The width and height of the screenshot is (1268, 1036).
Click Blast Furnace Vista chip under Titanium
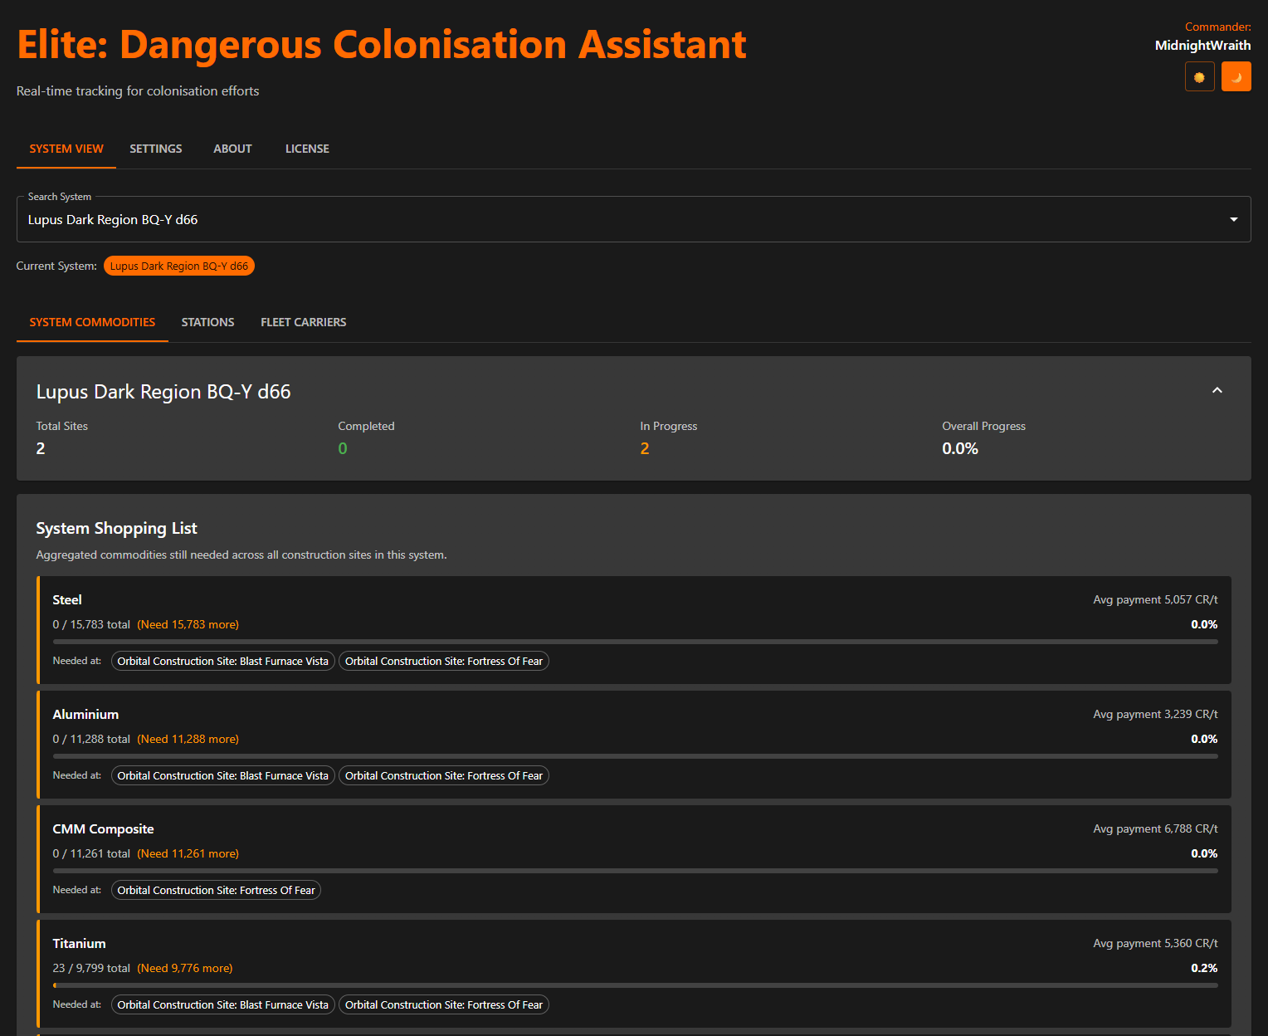[x=222, y=1004]
